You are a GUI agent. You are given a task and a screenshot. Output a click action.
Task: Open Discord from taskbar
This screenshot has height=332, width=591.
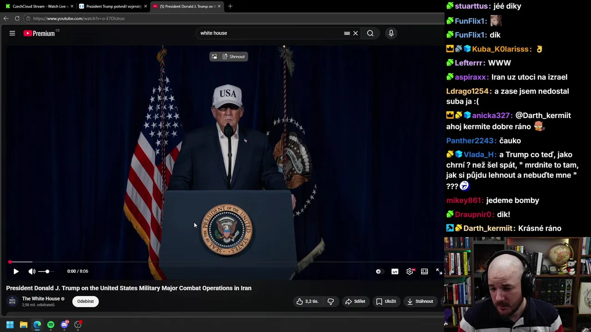click(x=65, y=325)
